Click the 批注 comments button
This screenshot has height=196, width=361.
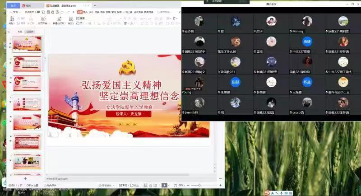(134, 185)
